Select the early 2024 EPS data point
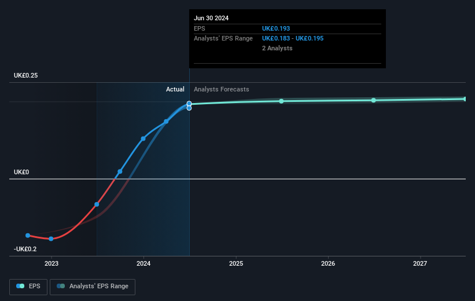This screenshot has width=475, height=301. pos(143,139)
